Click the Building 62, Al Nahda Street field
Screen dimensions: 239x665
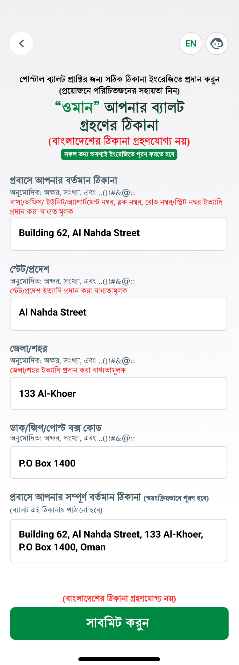119,234
